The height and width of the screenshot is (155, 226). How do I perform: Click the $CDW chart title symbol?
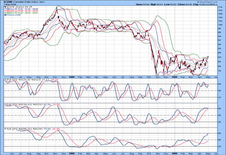point(8,2)
